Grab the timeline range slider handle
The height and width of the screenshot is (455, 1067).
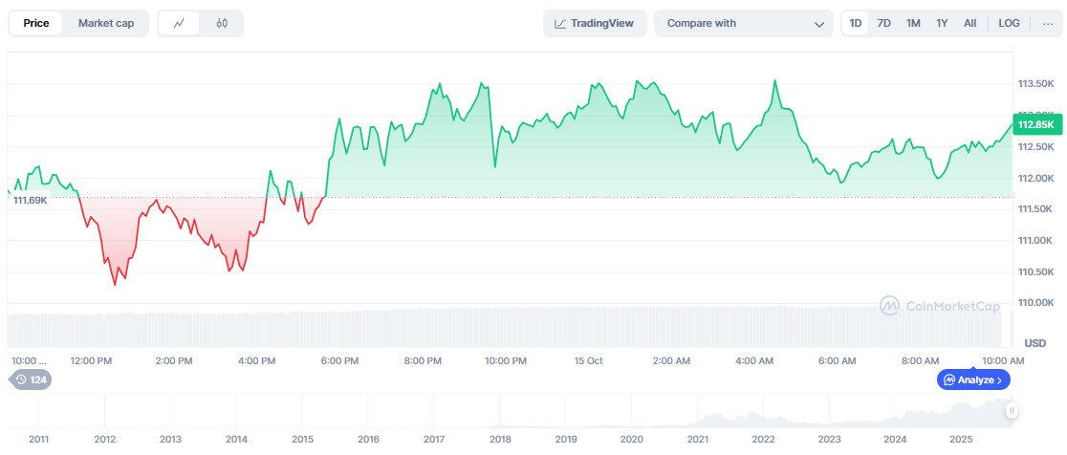1012,410
